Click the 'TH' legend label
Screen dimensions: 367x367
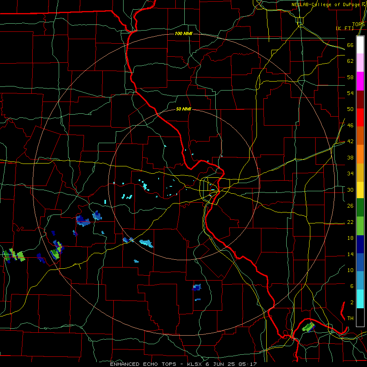[x=350, y=318]
